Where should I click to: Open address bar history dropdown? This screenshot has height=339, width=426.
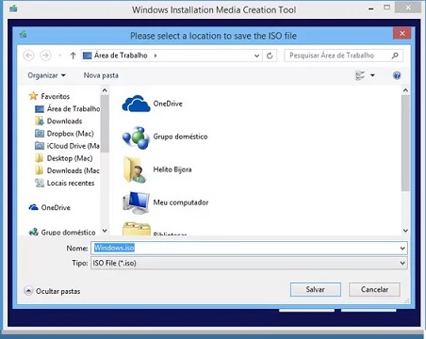coord(256,56)
